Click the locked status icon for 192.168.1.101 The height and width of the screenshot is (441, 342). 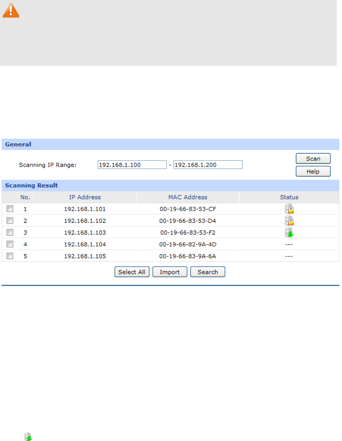tap(289, 209)
